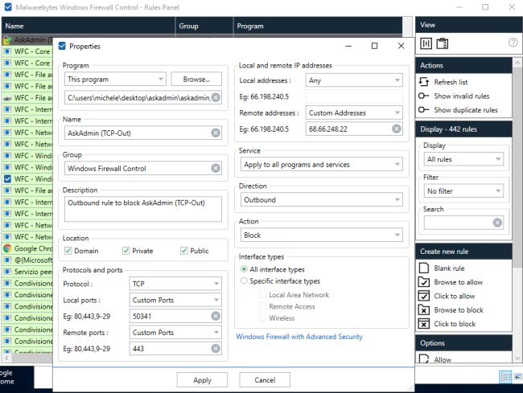Open Windows Firewall with Advanced Security link

point(299,337)
